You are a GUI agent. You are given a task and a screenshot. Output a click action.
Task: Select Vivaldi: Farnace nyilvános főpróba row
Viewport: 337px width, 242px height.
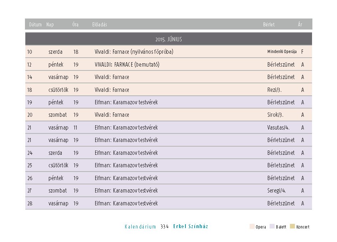pos(169,52)
